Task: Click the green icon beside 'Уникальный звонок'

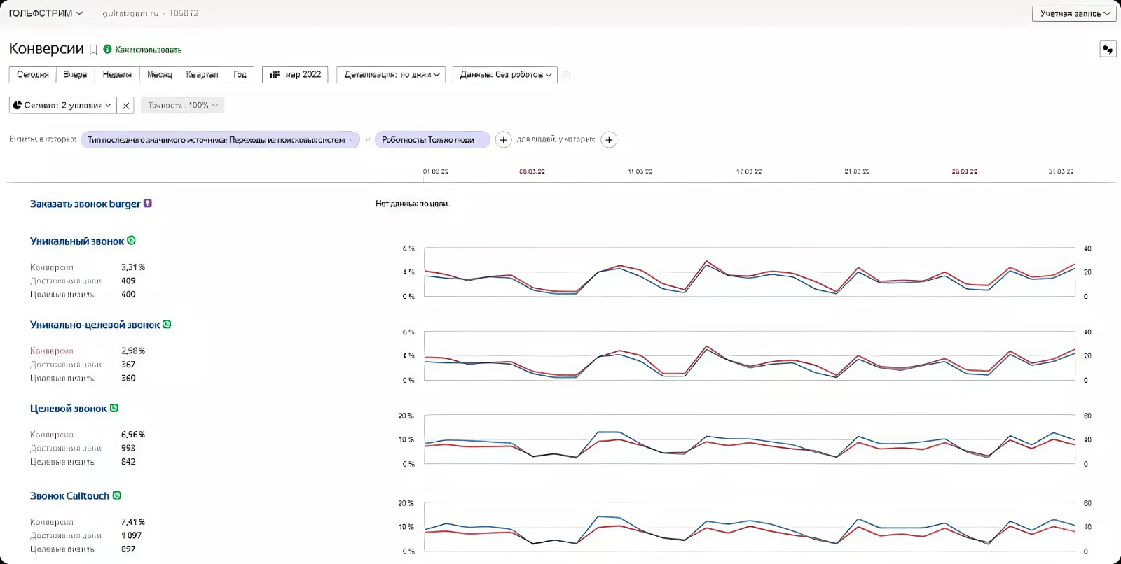Action: click(x=131, y=241)
